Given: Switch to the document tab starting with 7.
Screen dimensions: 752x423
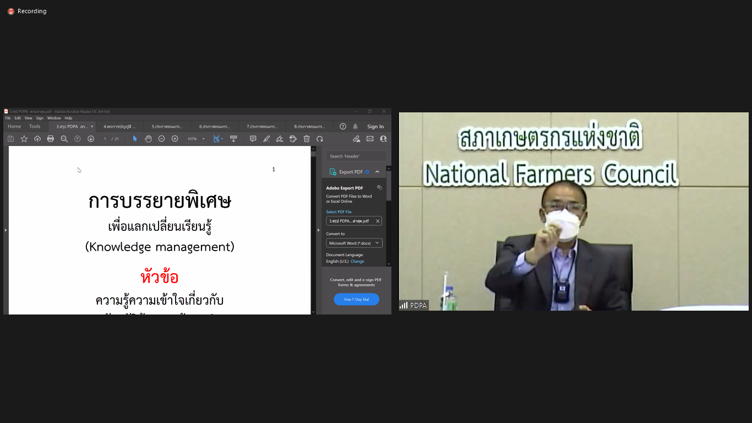Looking at the screenshot, I should [262, 126].
